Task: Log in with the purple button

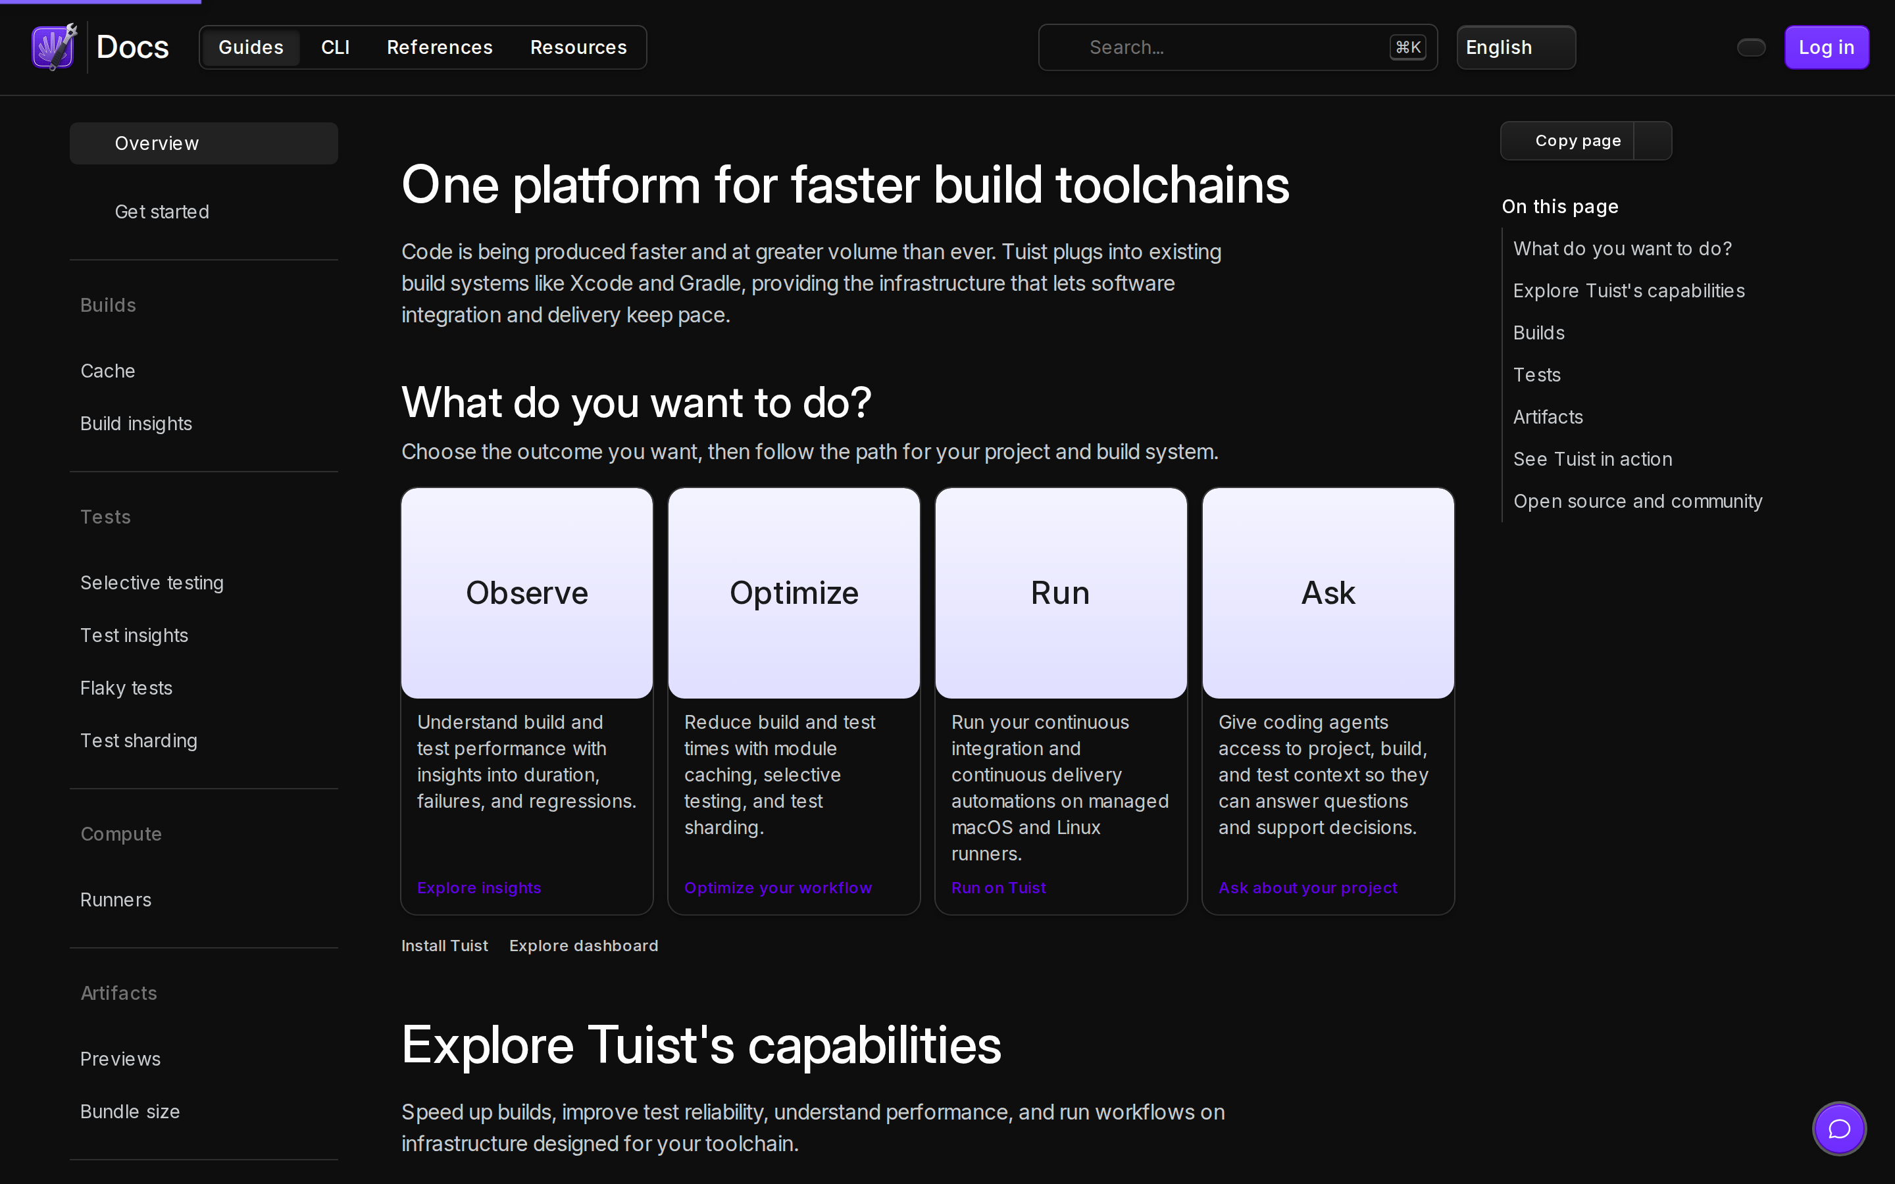Action: click(1826, 48)
